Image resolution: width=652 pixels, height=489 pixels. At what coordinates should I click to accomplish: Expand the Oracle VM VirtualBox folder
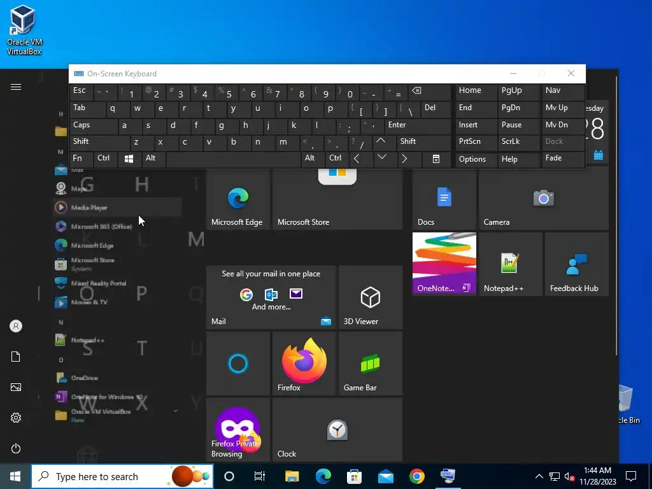(118, 415)
